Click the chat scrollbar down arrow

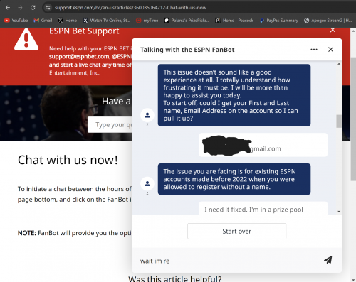(x=339, y=212)
